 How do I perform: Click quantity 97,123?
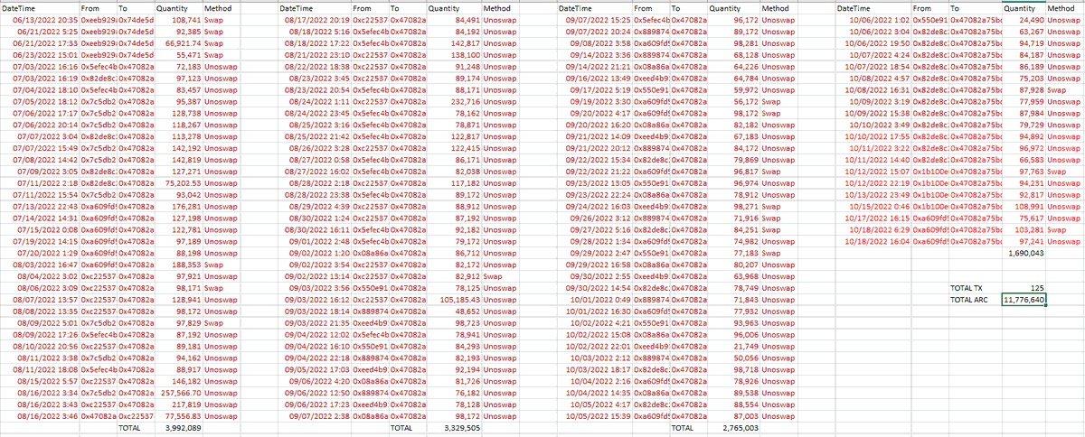185,77
